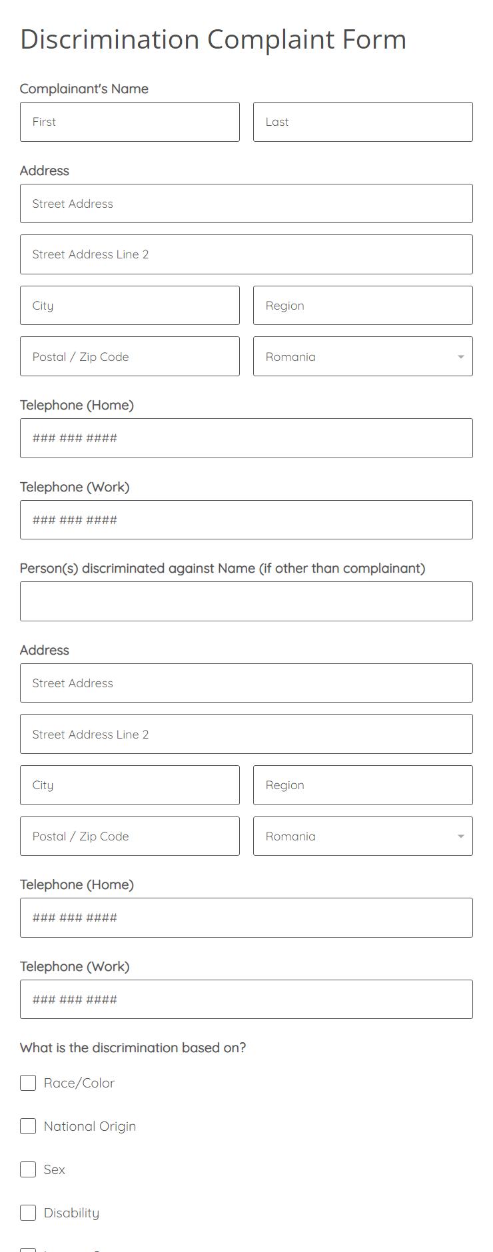Focus the first Street Address Line 2 field
The image size is (493, 1252).
pos(246,254)
